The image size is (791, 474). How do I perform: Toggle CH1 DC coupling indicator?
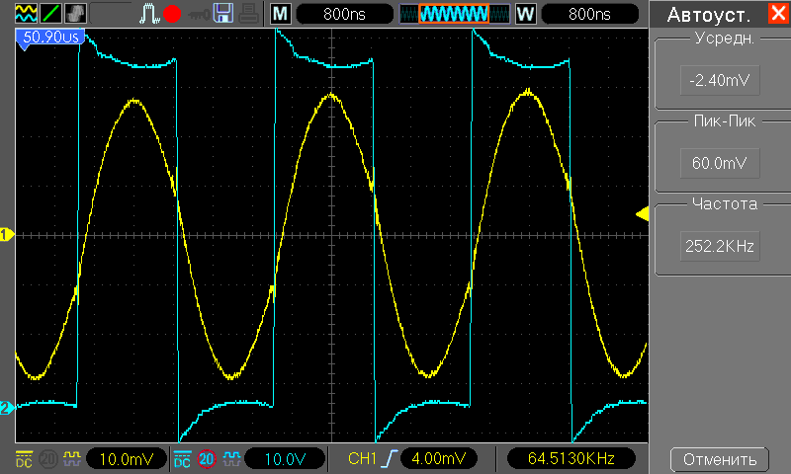tap(24, 459)
